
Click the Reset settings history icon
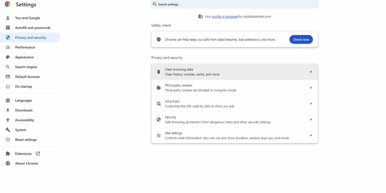8,139
